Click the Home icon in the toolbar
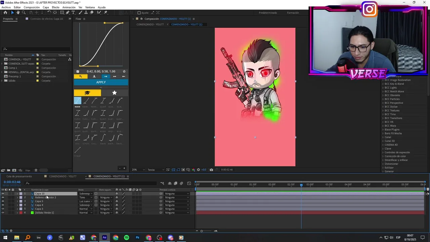This screenshot has width=430, height=242. [x=5, y=12]
